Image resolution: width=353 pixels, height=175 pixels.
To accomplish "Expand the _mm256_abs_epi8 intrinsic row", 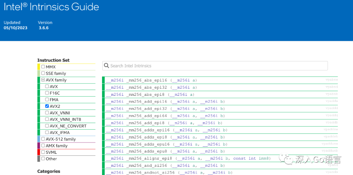I will [220, 95].
